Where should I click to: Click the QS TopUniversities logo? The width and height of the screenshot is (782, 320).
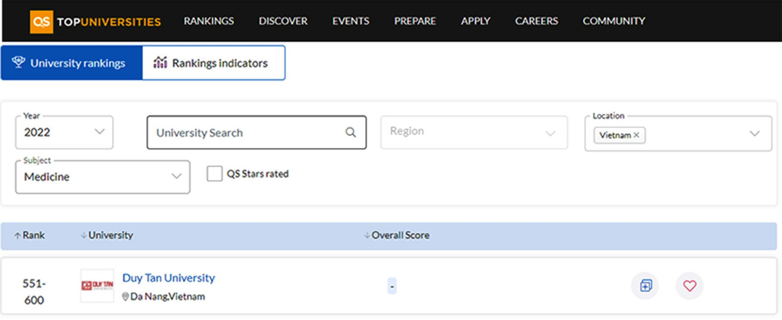(x=96, y=22)
